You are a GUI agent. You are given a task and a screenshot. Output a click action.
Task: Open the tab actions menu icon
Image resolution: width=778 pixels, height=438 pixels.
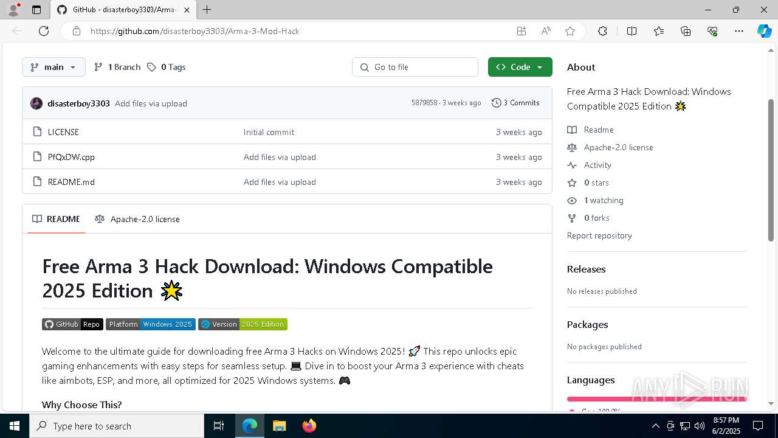point(36,10)
